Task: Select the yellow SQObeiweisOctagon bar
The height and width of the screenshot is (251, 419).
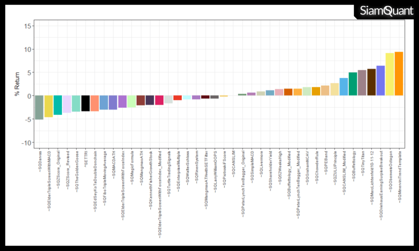Action: pyautogui.click(x=390, y=74)
